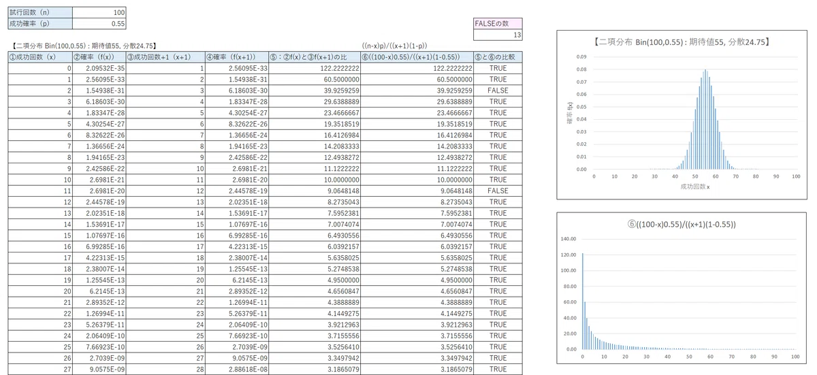Select the tallest bar near 55 in the binomial chart
This screenshot has height=375, width=817.
point(705,119)
